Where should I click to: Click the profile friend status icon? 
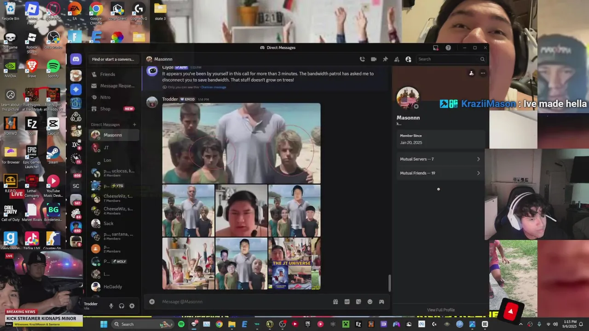[471, 73]
